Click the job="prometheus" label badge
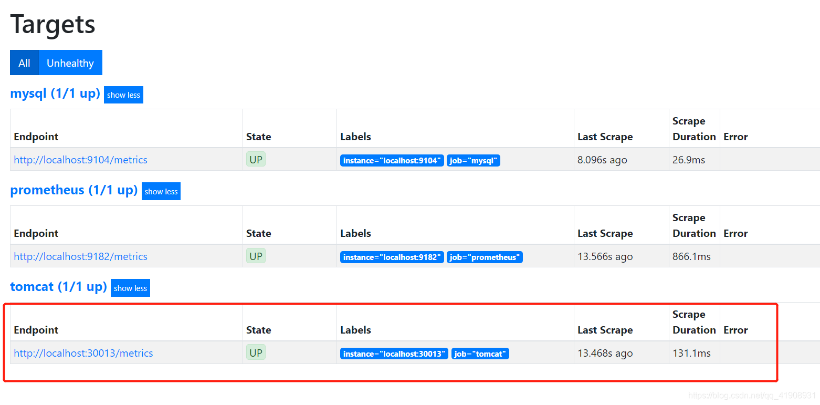 point(485,257)
